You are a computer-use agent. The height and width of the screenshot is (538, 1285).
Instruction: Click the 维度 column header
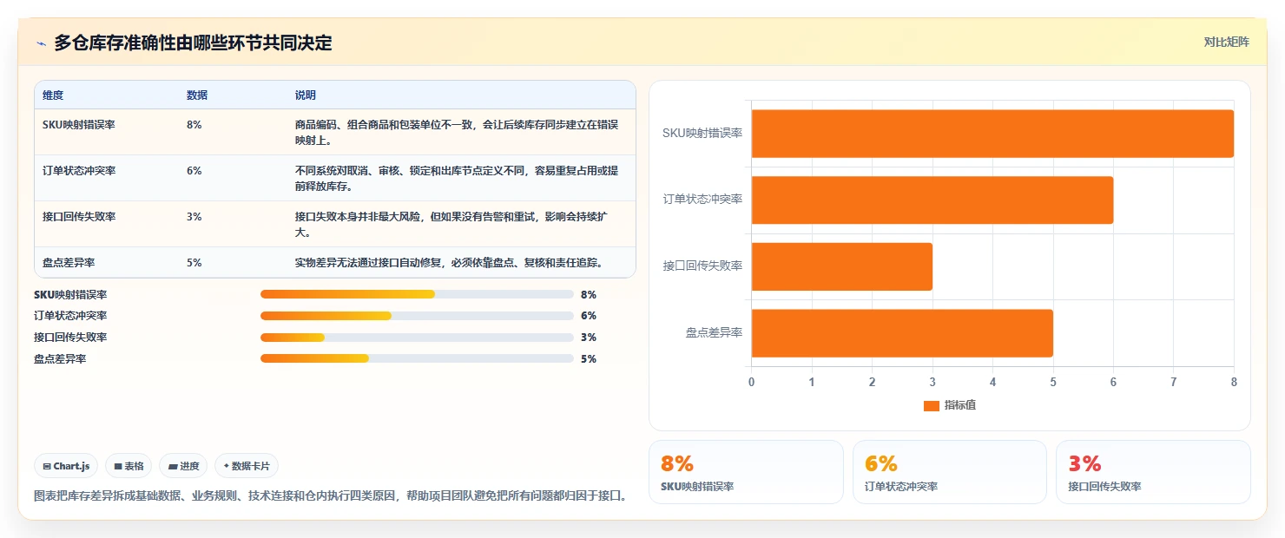(53, 95)
